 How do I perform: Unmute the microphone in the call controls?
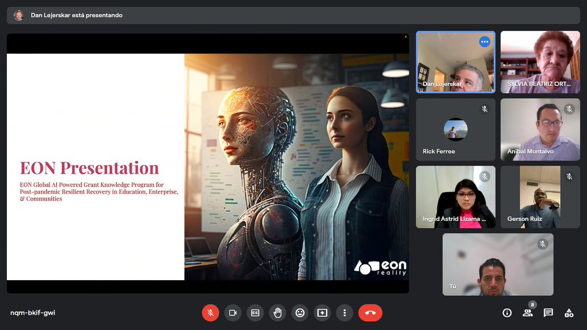(210, 313)
